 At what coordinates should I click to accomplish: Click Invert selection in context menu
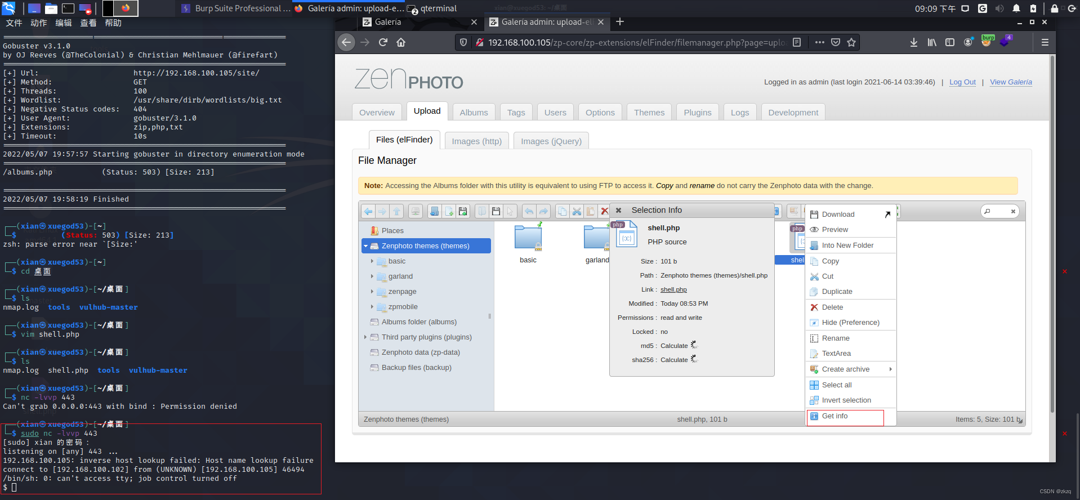tap(851, 400)
